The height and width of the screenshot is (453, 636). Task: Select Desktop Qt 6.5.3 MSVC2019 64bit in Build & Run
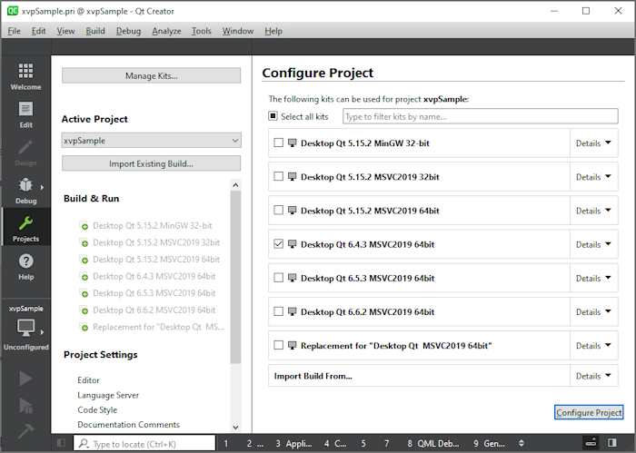coord(154,293)
